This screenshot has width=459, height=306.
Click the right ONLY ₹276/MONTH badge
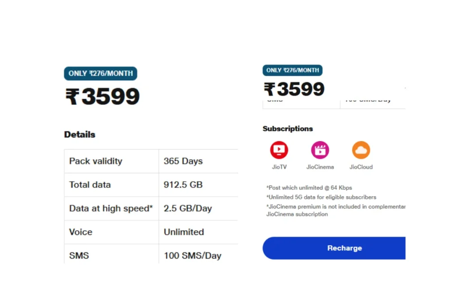[292, 70]
